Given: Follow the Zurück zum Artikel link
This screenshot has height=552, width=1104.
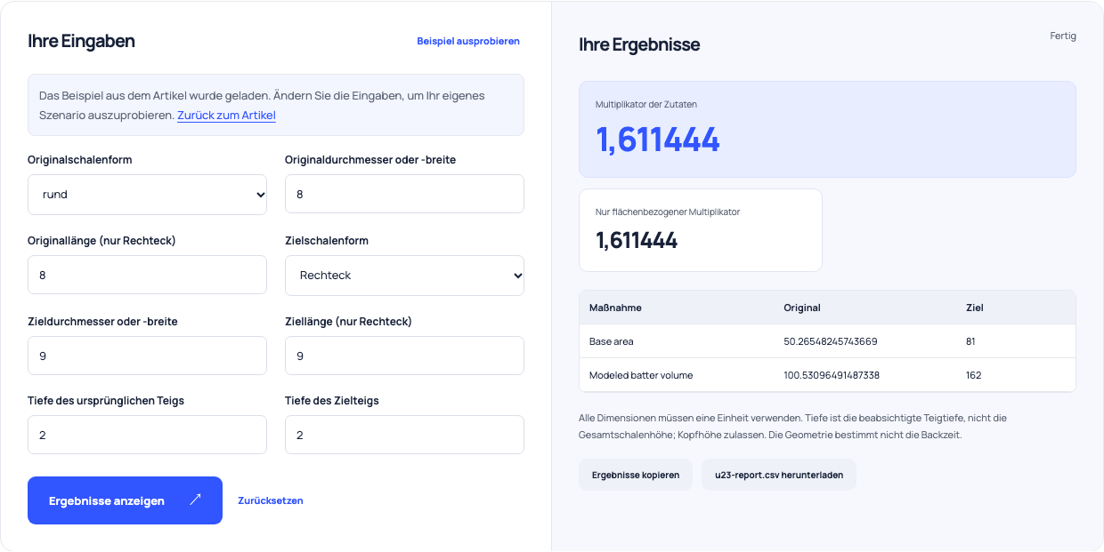Looking at the screenshot, I should tap(226, 116).
